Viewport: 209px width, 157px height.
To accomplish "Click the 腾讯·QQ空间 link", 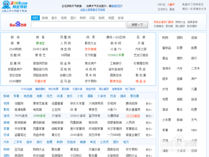I will pos(116,37).
